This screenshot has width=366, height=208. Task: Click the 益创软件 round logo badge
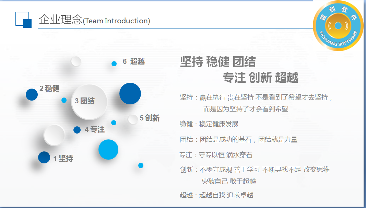pyautogui.click(x=338, y=26)
